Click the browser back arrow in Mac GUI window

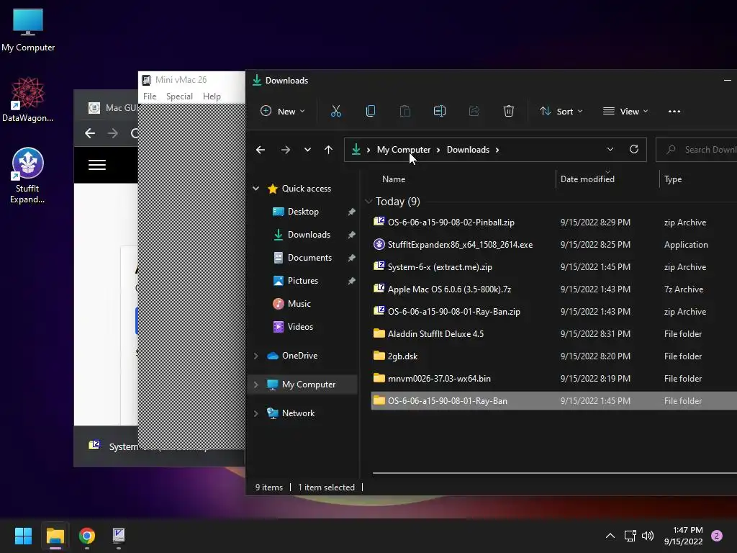point(90,133)
